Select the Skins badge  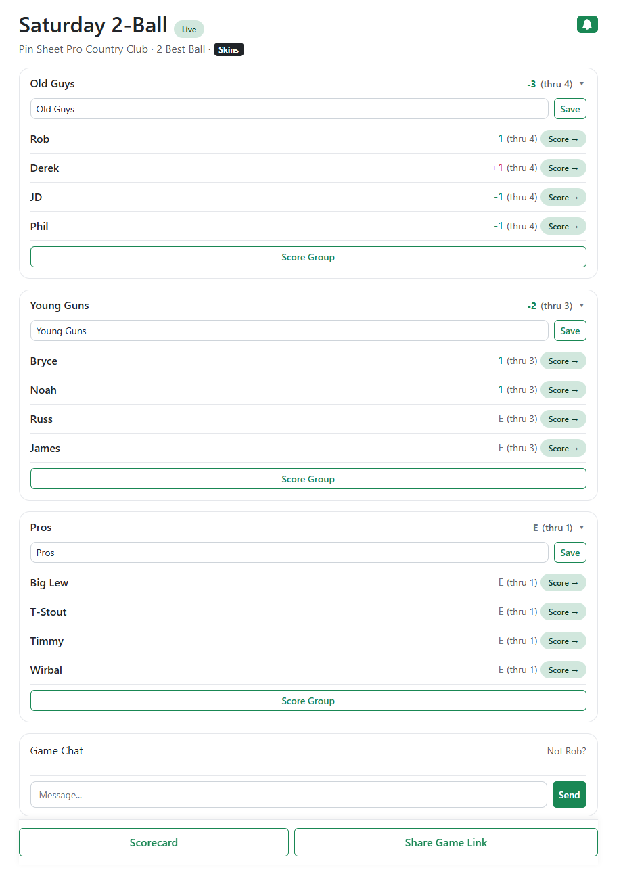(x=229, y=49)
